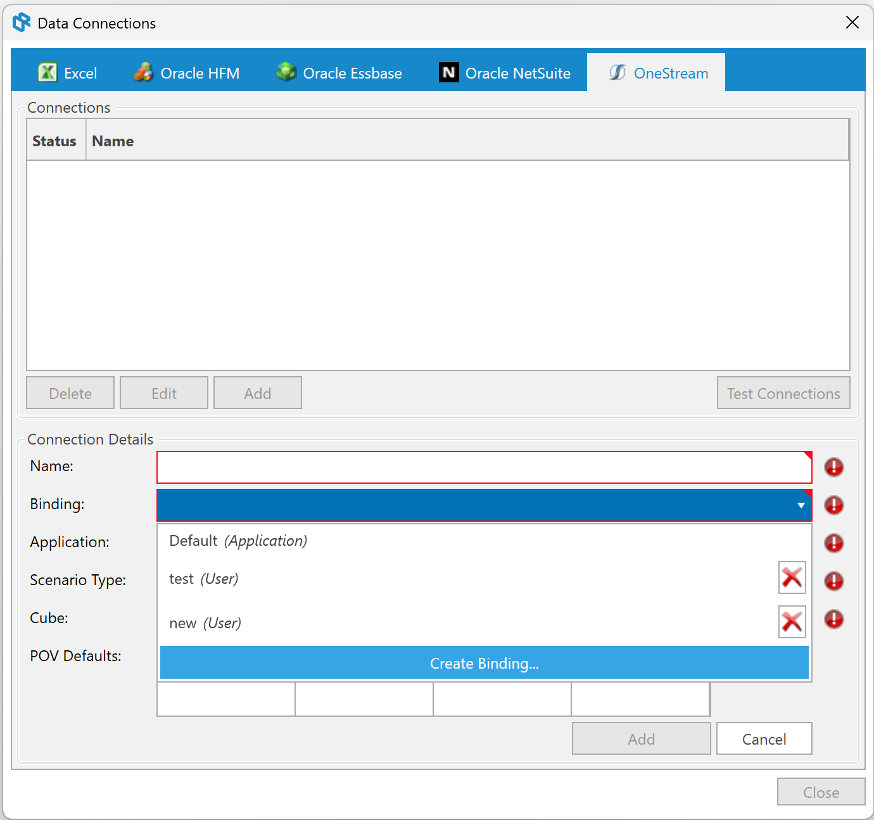This screenshot has width=874, height=820.
Task: Click the Edit connection button
Action: 164,393
